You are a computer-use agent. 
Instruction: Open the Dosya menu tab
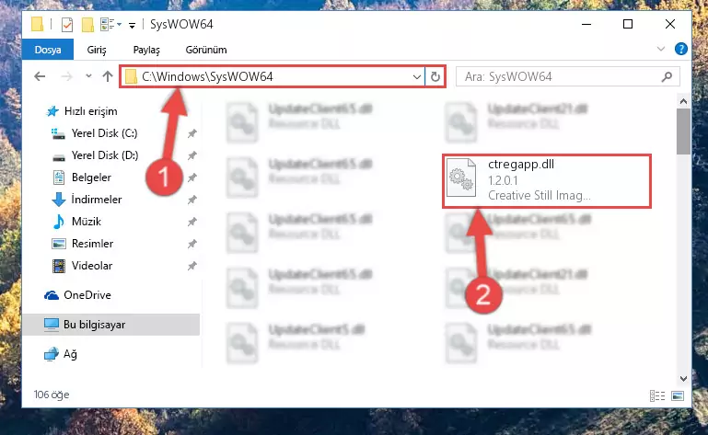[48, 50]
